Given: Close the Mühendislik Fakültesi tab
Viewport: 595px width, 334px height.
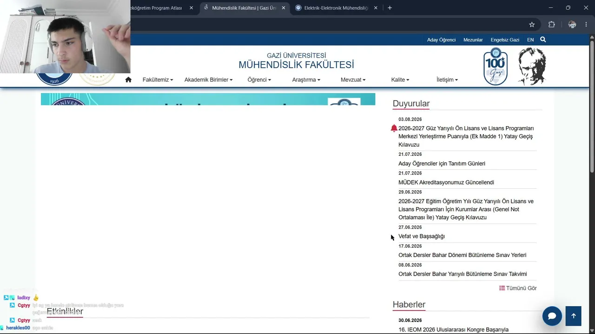Looking at the screenshot, I should [x=284, y=8].
